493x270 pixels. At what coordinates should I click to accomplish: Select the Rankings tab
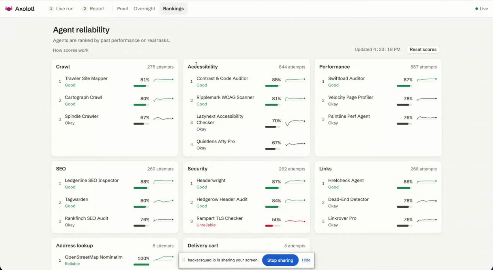pos(173,9)
